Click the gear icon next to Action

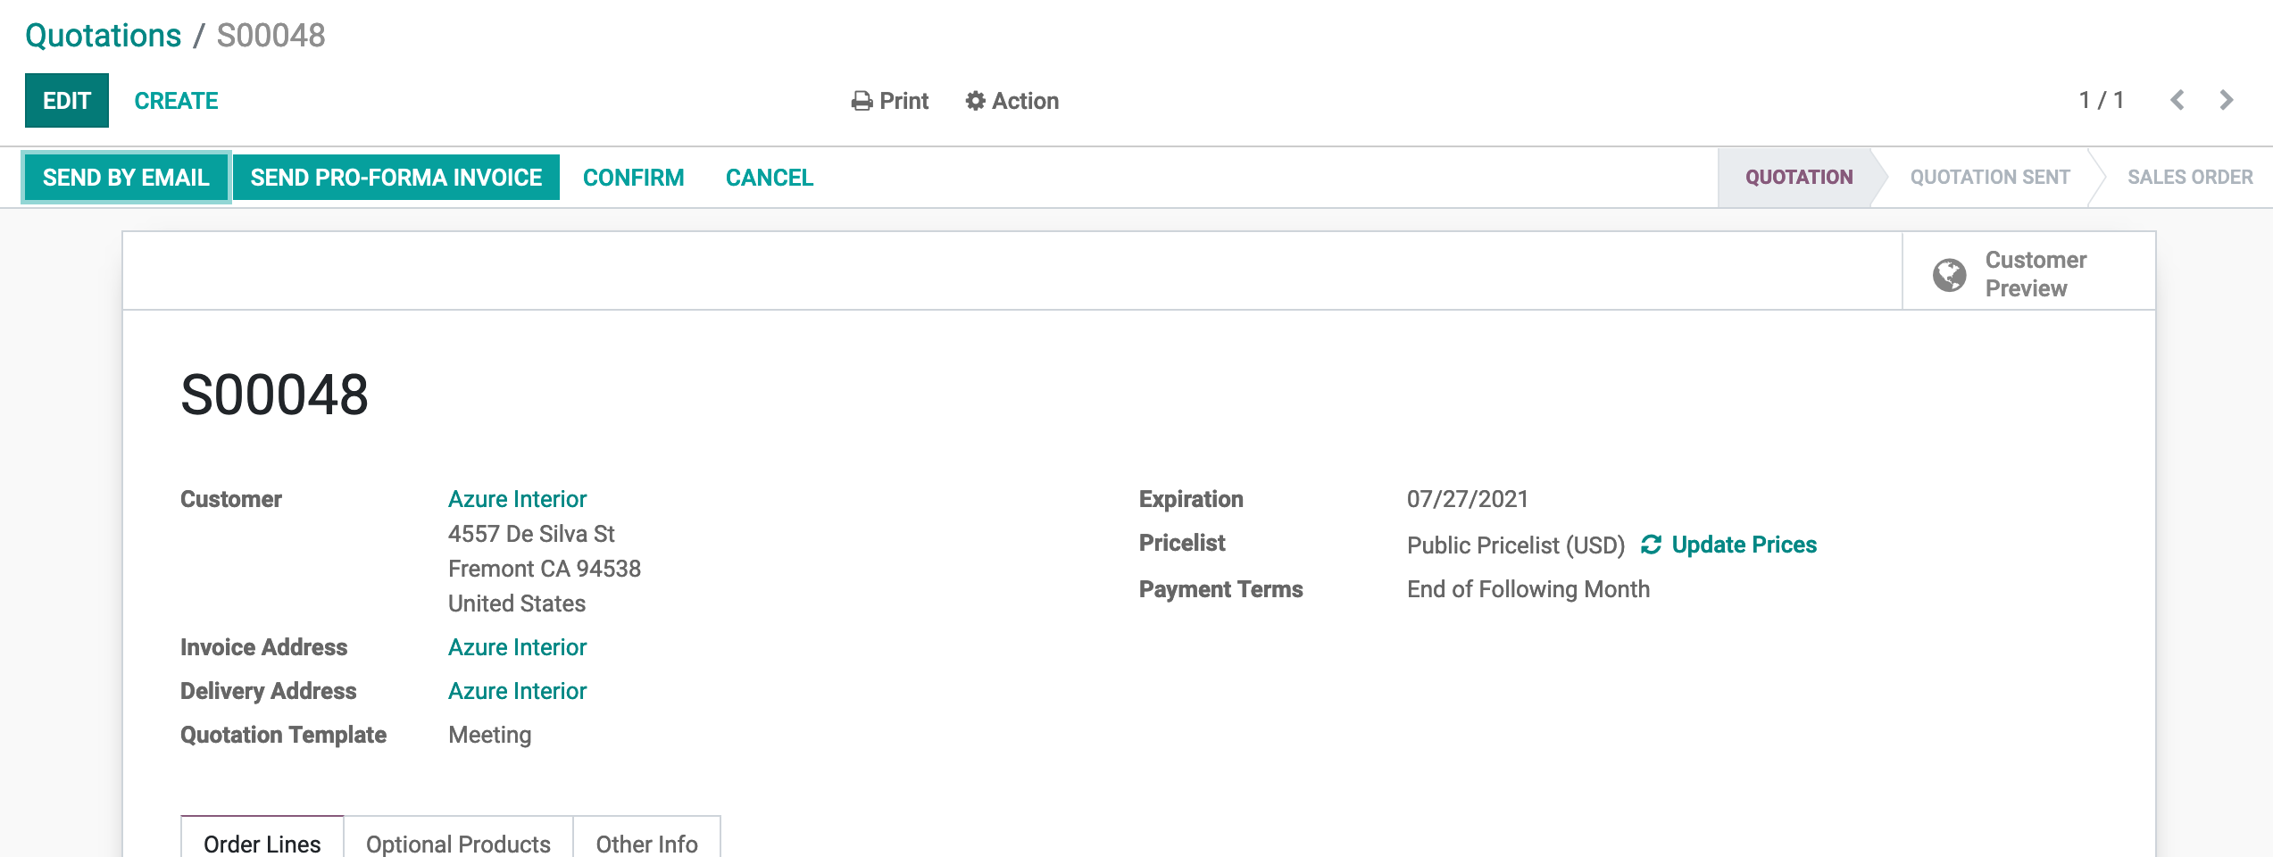tap(975, 101)
